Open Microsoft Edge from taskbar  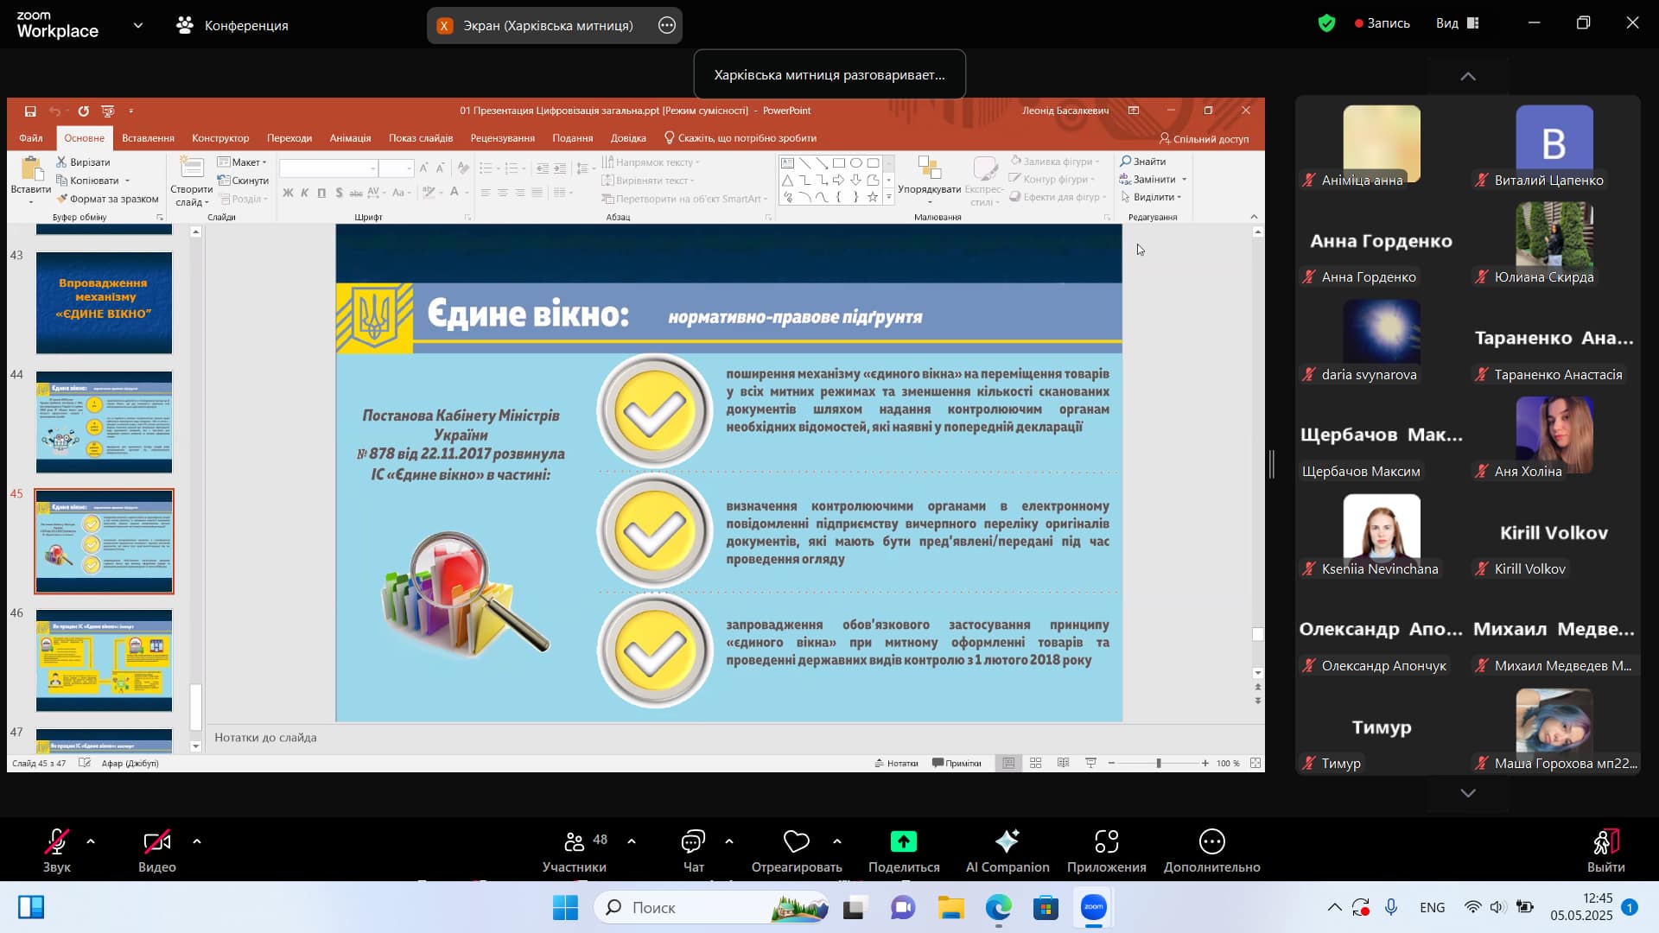[x=998, y=908]
